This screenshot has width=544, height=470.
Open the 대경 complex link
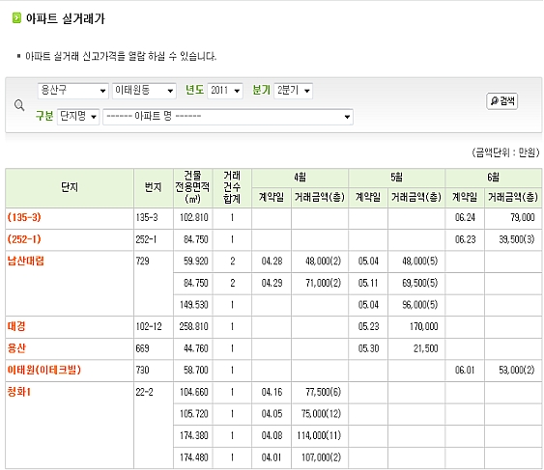click(16, 326)
